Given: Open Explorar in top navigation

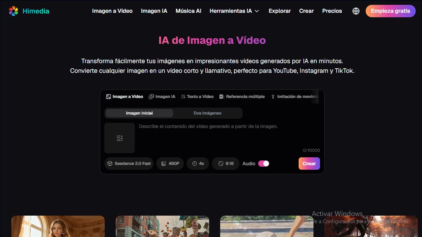Looking at the screenshot, I should click(x=280, y=11).
